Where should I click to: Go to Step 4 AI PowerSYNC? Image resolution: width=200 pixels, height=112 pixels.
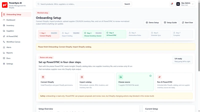click(115, 34)
